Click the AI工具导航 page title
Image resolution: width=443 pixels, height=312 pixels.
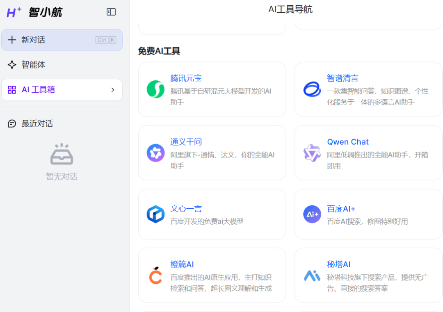pyautogui.click(x=290, y=9)
